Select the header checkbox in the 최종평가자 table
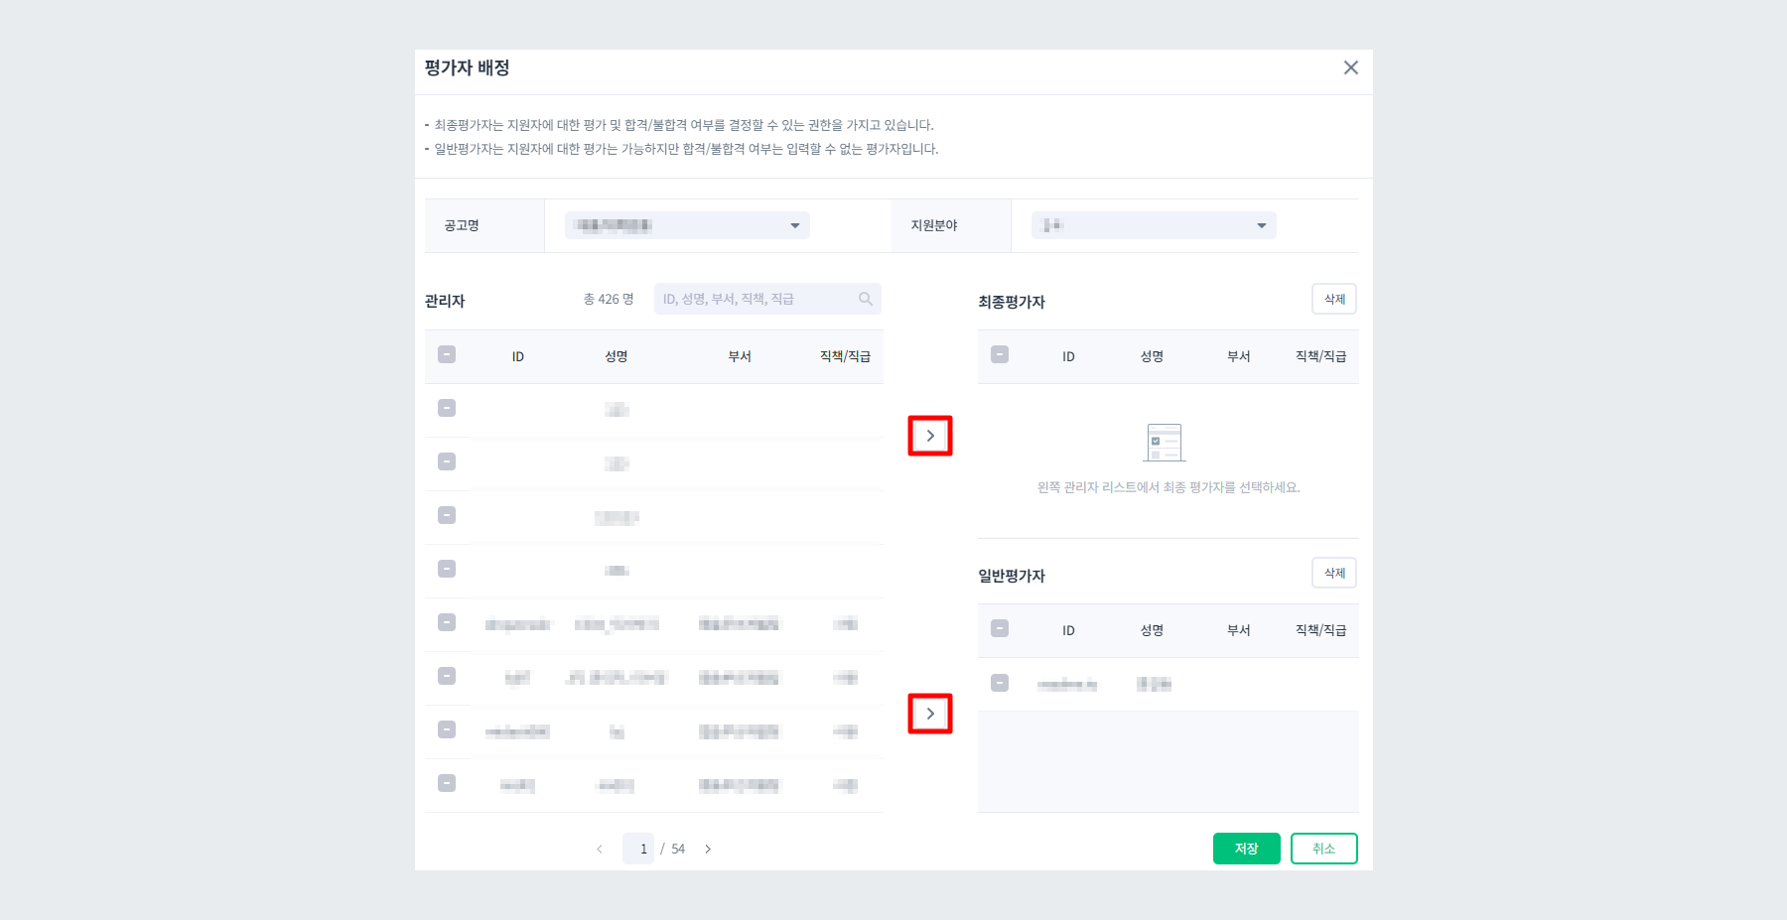The width and height of the screenshot is (1787, 920). (1000, 354)
